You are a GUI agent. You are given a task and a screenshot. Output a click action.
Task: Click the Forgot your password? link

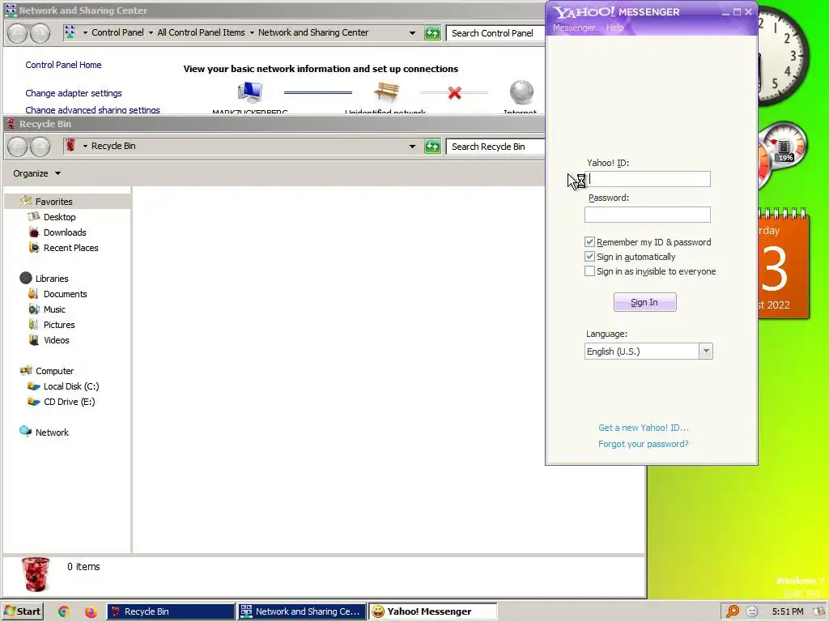[644, 444]
